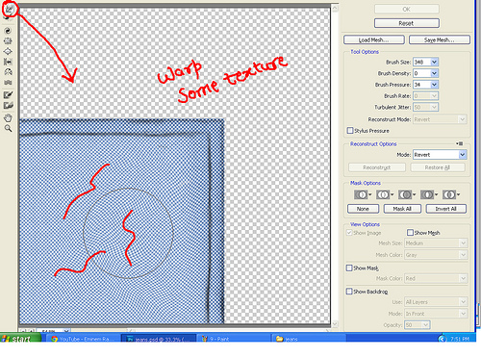The image size is (481, 357).
Task: Click the preview vertical scrollbar down arrow
Action: tap(335, 324)
